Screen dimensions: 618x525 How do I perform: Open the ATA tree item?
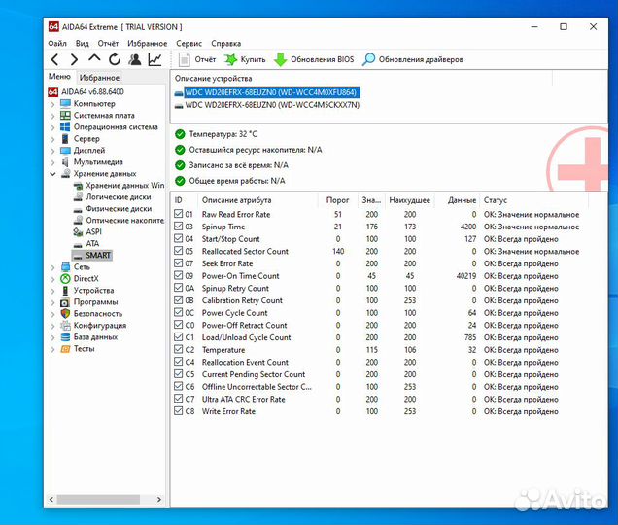point(86,243)
